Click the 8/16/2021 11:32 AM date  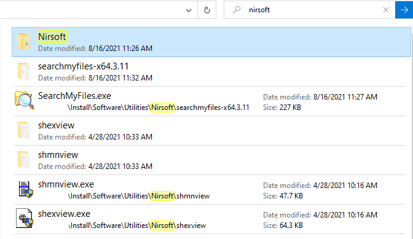120,78
